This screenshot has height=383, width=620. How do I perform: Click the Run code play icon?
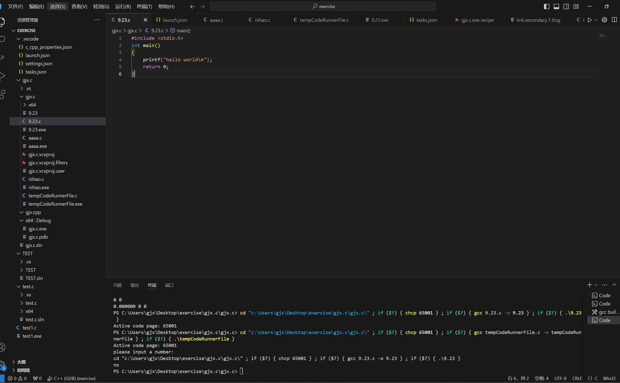click(x=590, y=20)
